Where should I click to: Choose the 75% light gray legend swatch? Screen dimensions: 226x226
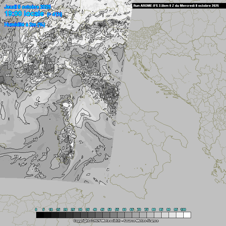[x=150, y=215]
